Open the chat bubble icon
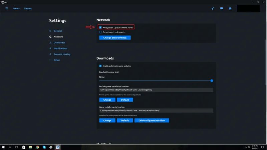This screenshot has height=150, width=267. point(221,8)
